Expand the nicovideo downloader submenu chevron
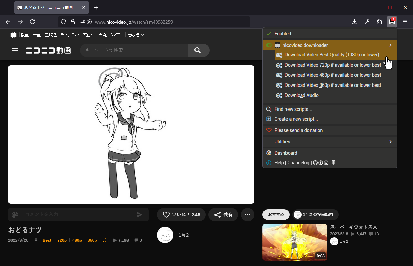This screenshot has width=413, height=266. click(390, 45)
